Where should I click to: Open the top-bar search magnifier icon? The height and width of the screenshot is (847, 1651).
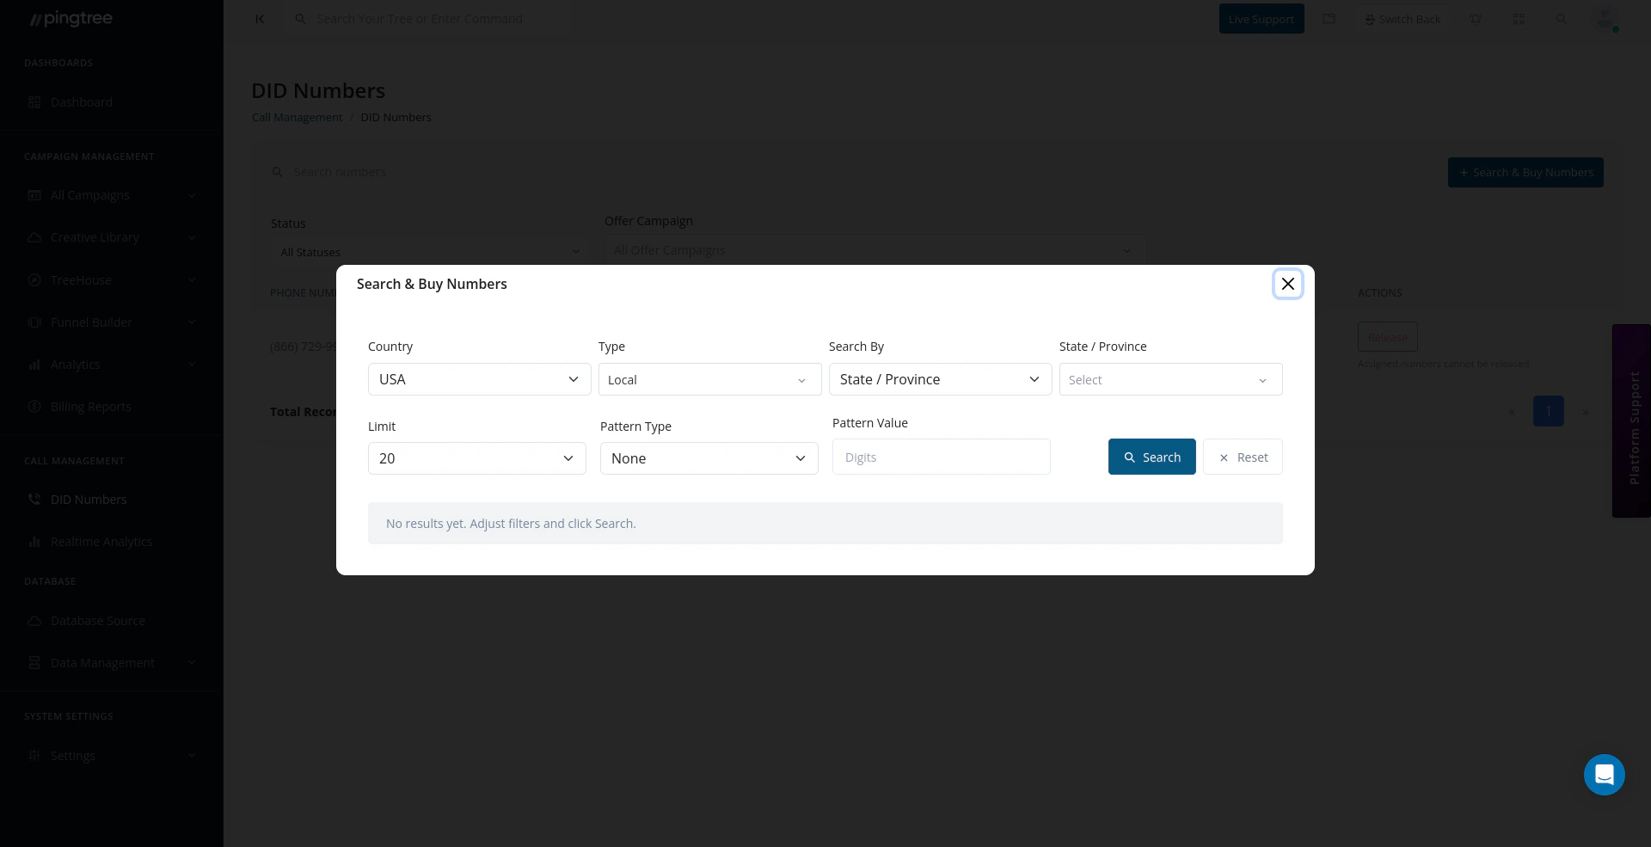(x=1562, y=19)
